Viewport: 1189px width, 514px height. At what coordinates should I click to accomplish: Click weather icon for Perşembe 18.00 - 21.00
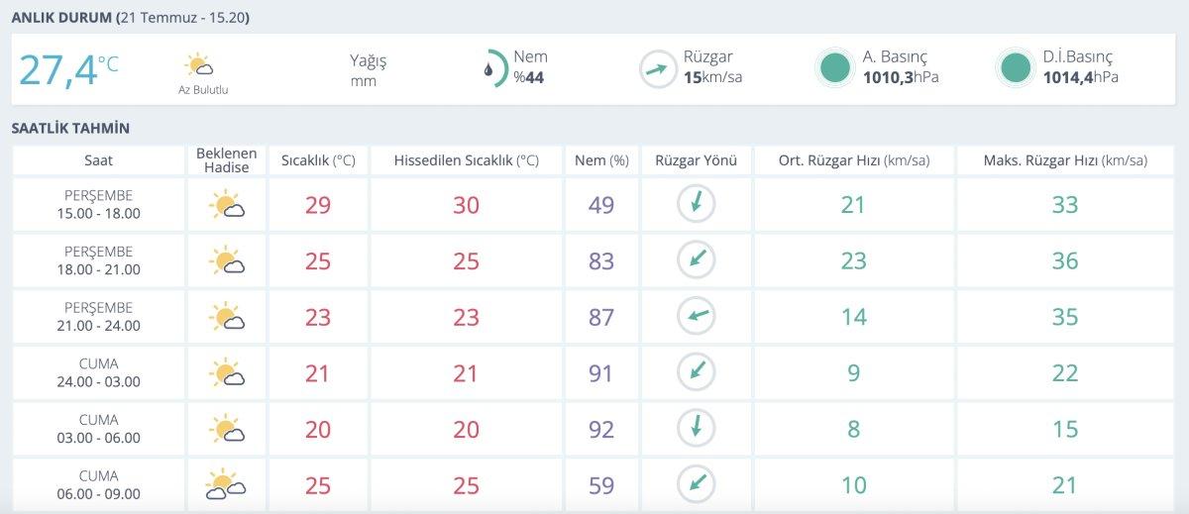pyautogui.click(x=227, y=260)
